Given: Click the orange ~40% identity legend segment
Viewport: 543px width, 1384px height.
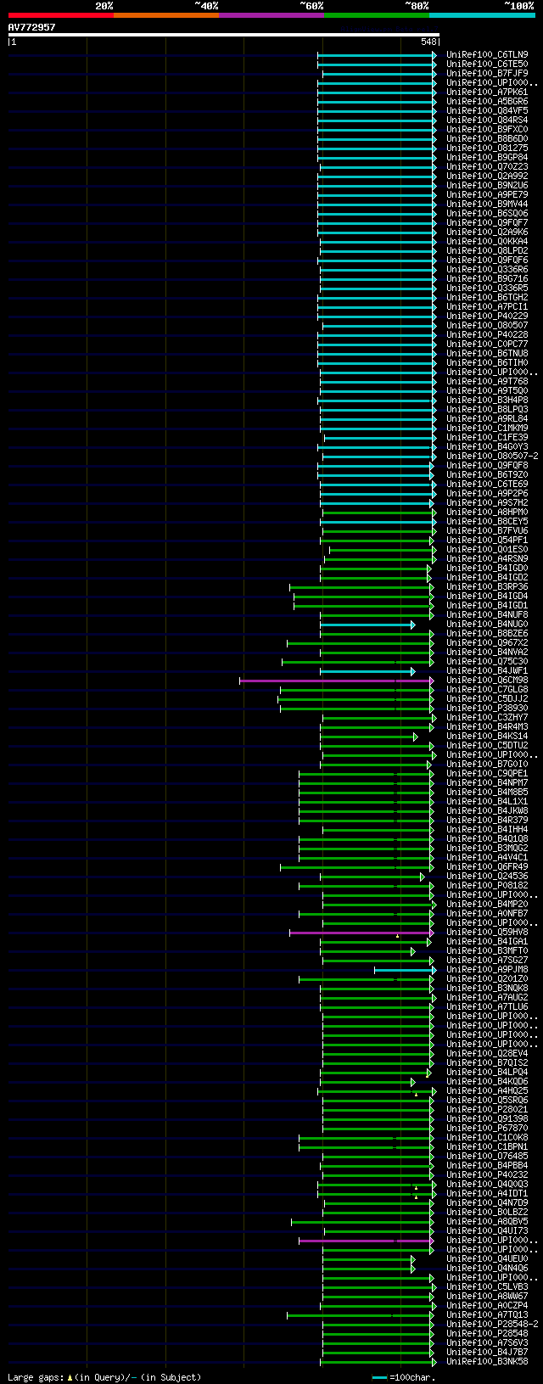Looking at the screenshot, I should tap(165, 14).
